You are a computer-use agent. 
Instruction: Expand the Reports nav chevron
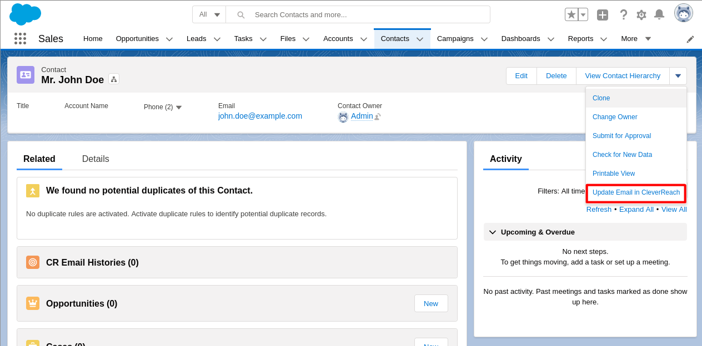click(604, 39)
